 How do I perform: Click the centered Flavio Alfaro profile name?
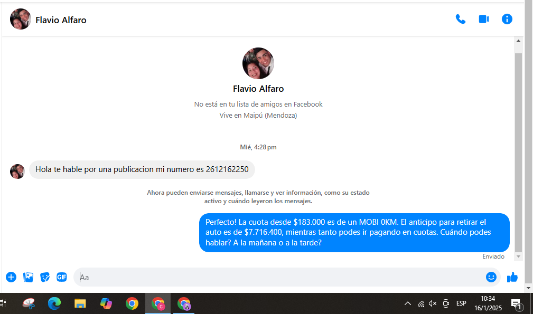click(258, 89)
